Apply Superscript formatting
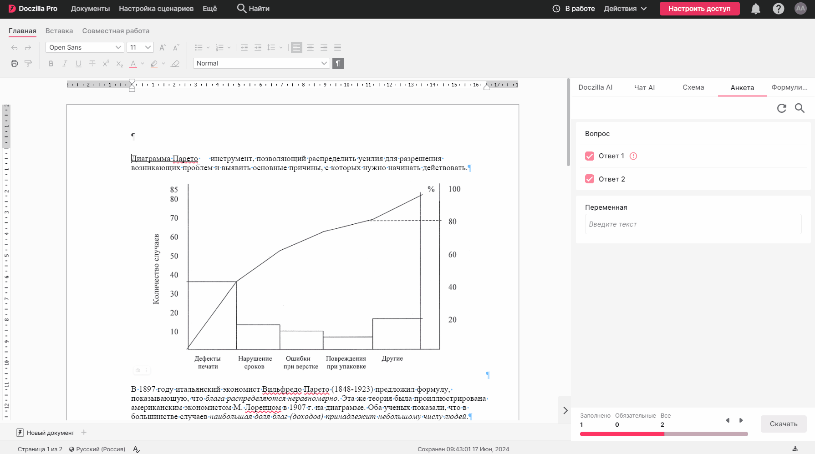 (106, 64)
